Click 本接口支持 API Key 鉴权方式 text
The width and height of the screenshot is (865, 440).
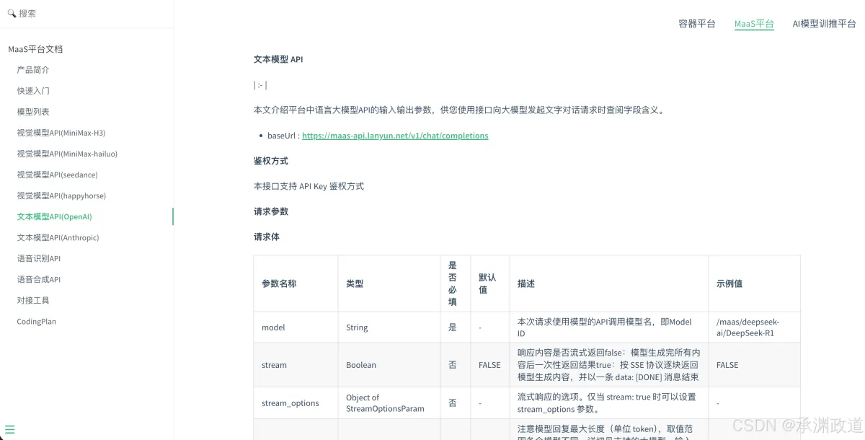[309, 186]
